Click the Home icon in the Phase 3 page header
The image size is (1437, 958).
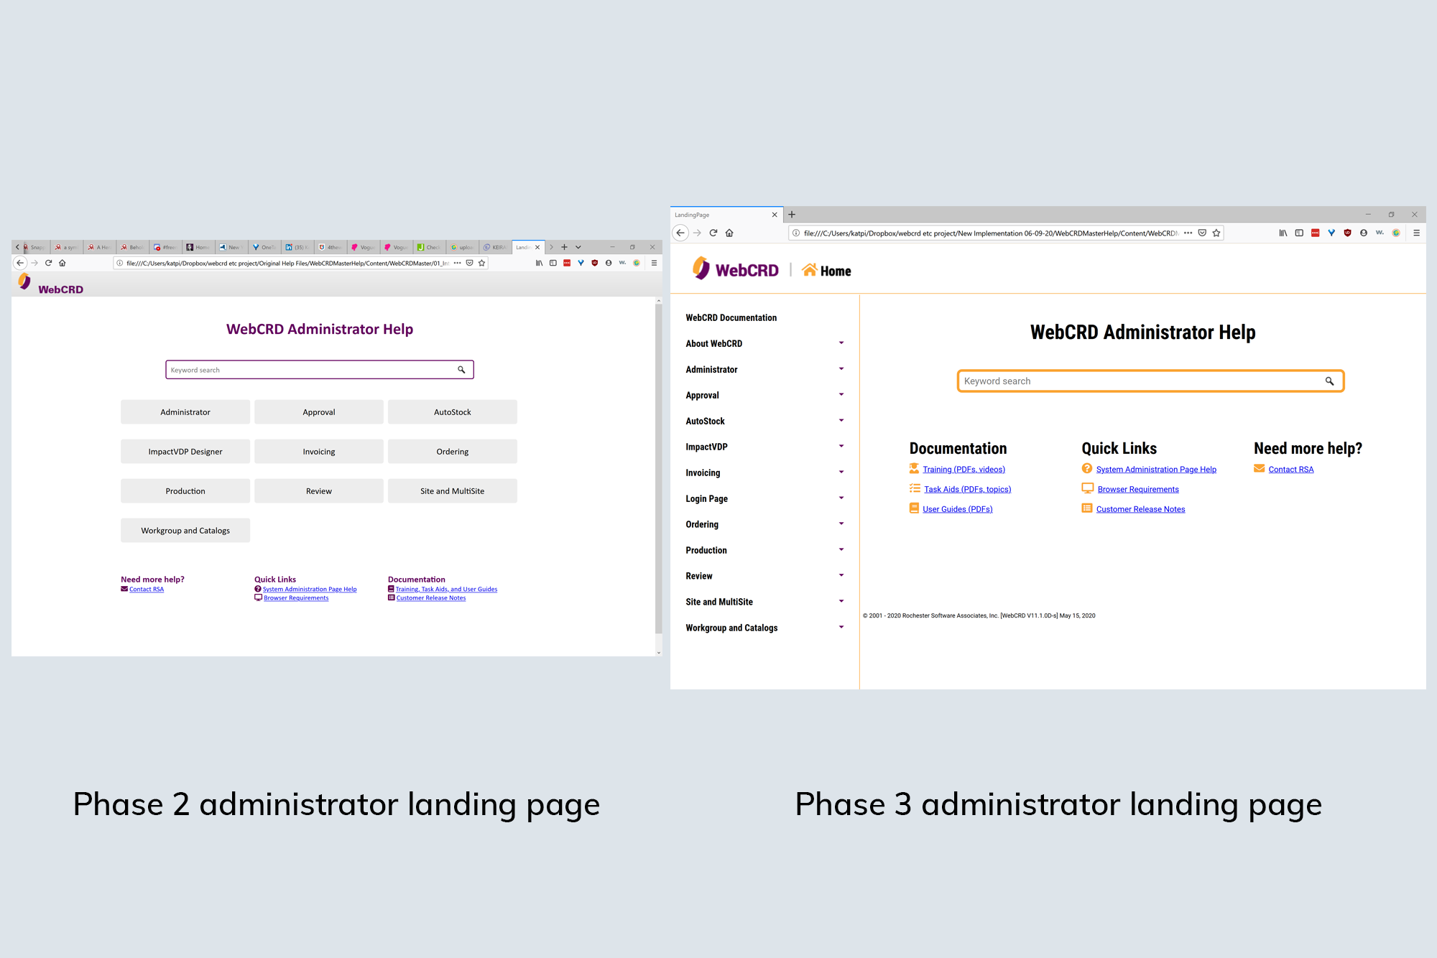click(x=809, y=270)
